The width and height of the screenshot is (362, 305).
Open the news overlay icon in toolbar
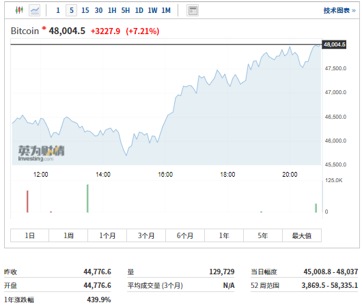pos(193,10)
